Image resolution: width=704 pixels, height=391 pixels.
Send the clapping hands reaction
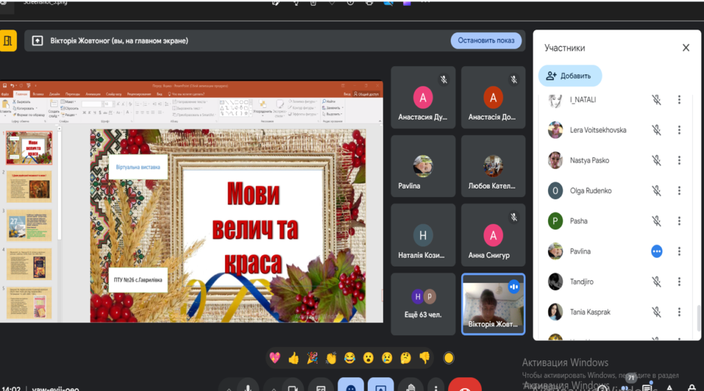pos(331,357)
